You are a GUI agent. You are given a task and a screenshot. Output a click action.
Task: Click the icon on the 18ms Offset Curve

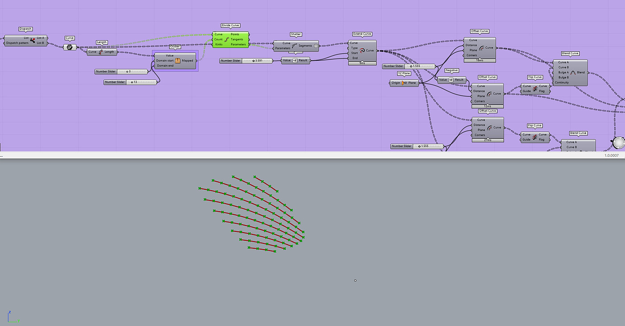[481, 48]
